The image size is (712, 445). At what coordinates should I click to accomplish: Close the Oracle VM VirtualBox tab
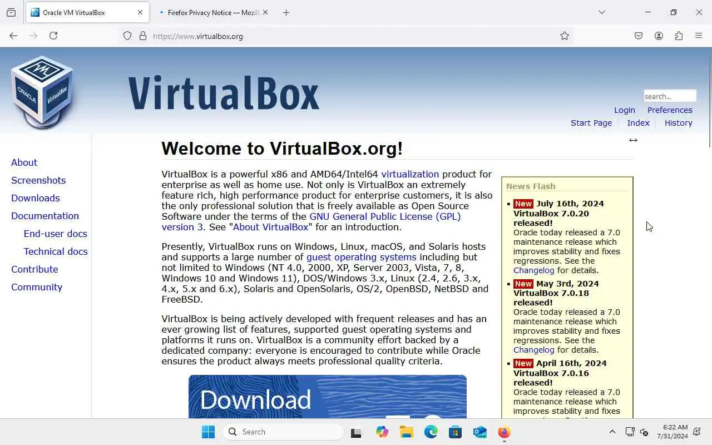[140, 12]
